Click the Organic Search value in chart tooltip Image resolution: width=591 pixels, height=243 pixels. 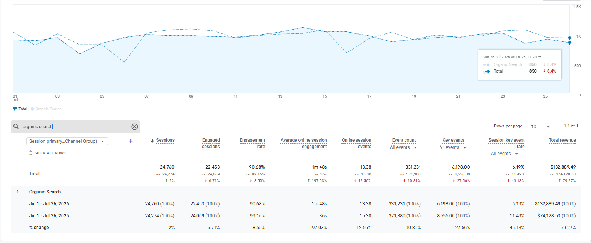tap(533, 64)
